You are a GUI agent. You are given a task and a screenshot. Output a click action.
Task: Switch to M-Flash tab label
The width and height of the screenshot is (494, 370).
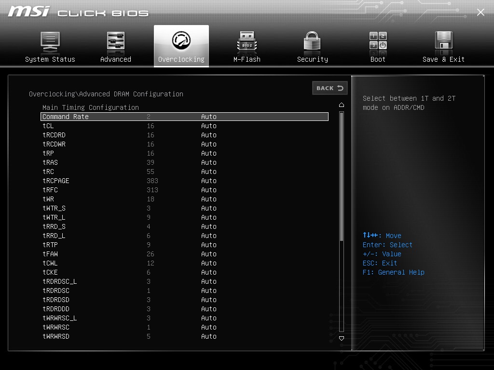(x=247, y=59)
